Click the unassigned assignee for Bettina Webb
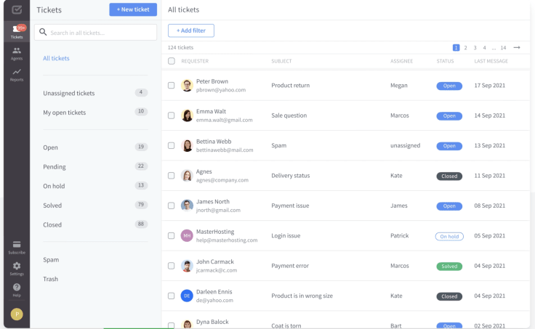 point(406,145)
